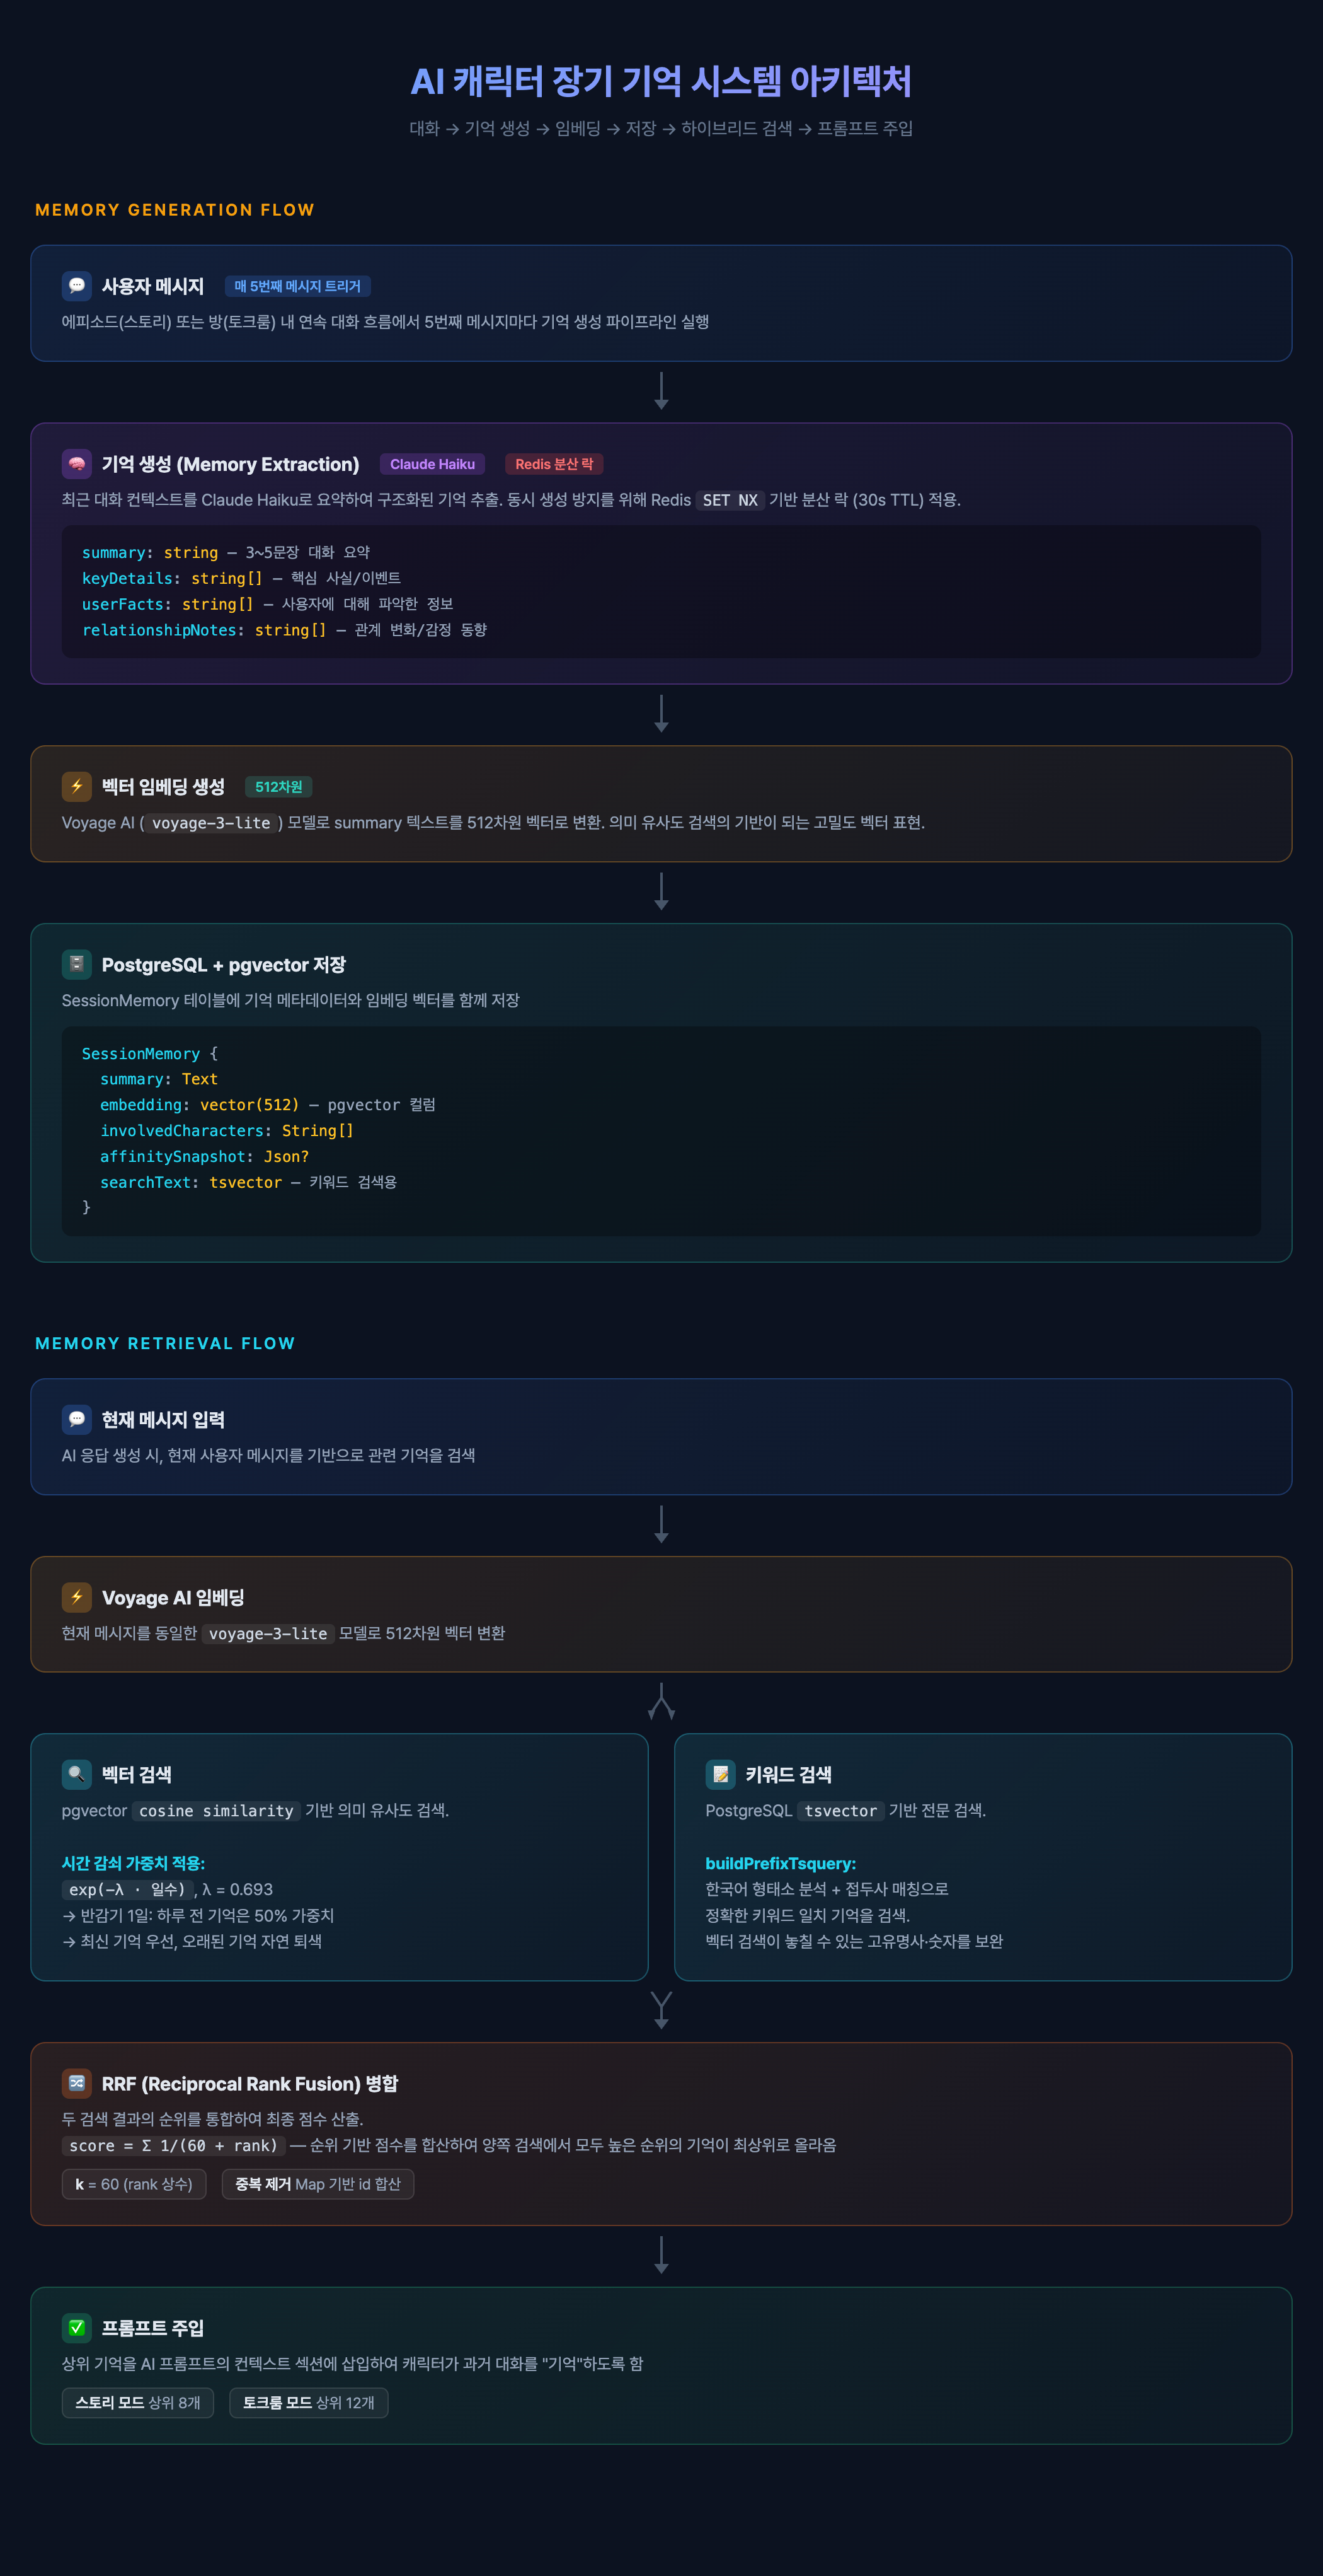Click the 512차원 badge
The image size is (1323, 2576).
(x=278, y=787)
